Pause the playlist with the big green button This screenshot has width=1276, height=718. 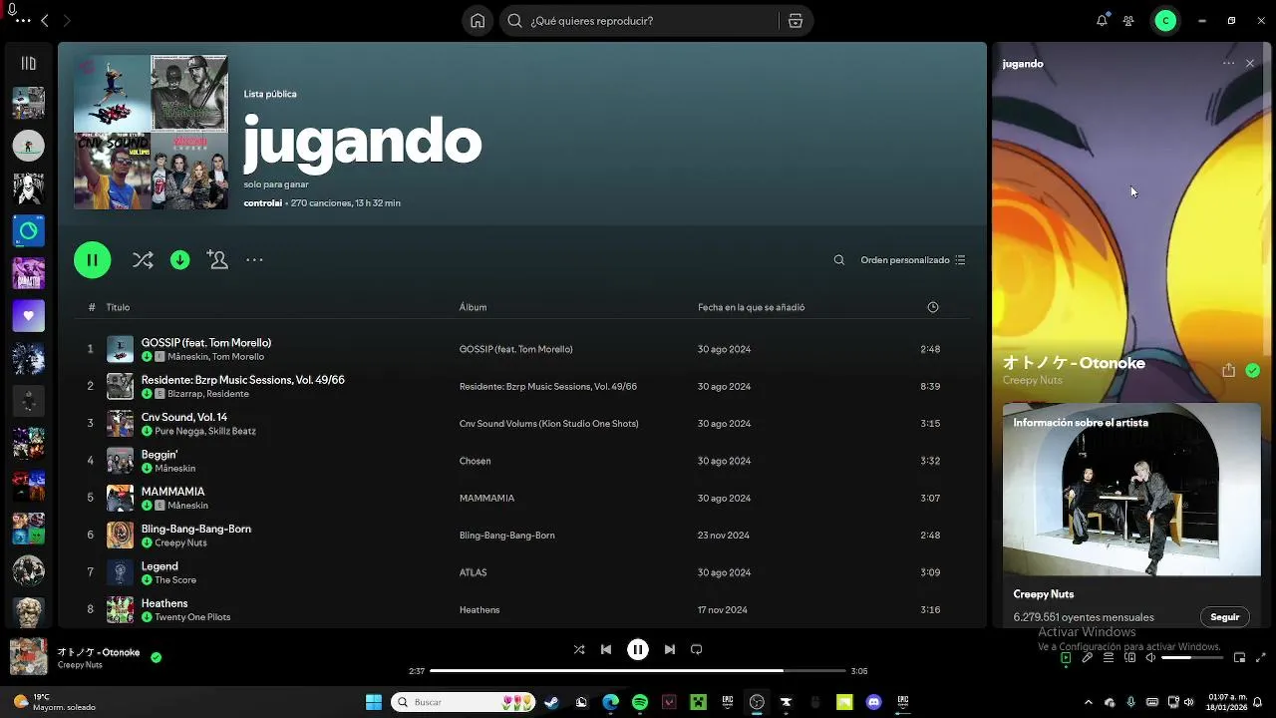92,260
